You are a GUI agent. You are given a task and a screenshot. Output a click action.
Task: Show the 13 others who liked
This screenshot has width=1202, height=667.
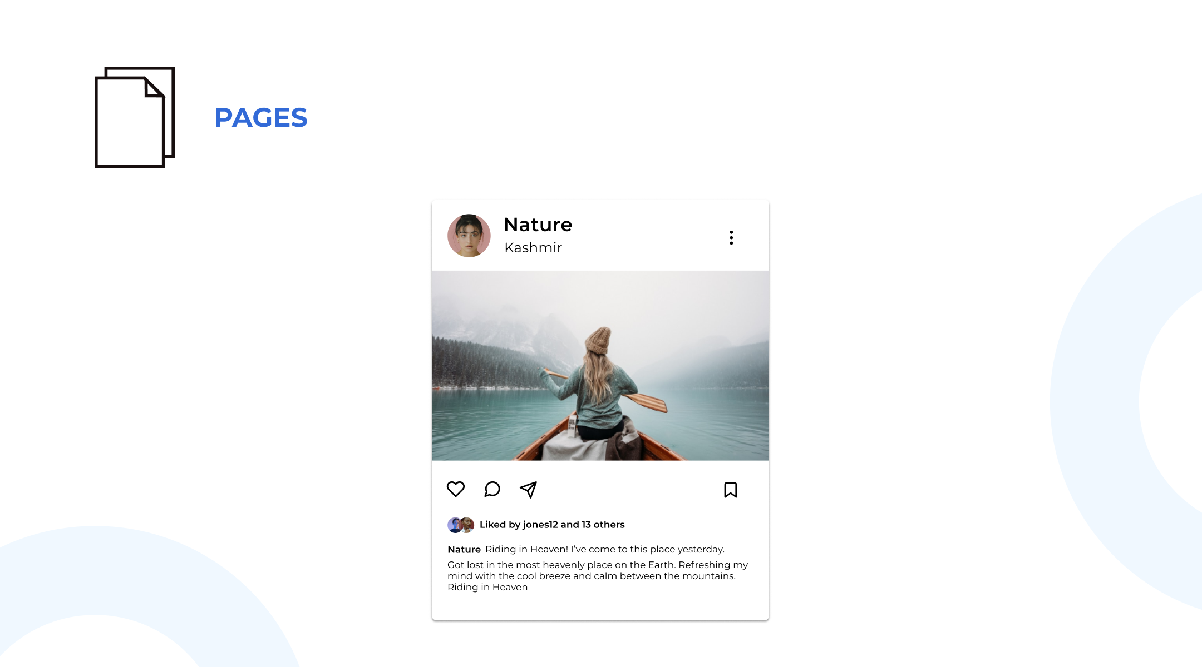pyautogui.click(x=603, y=525)
